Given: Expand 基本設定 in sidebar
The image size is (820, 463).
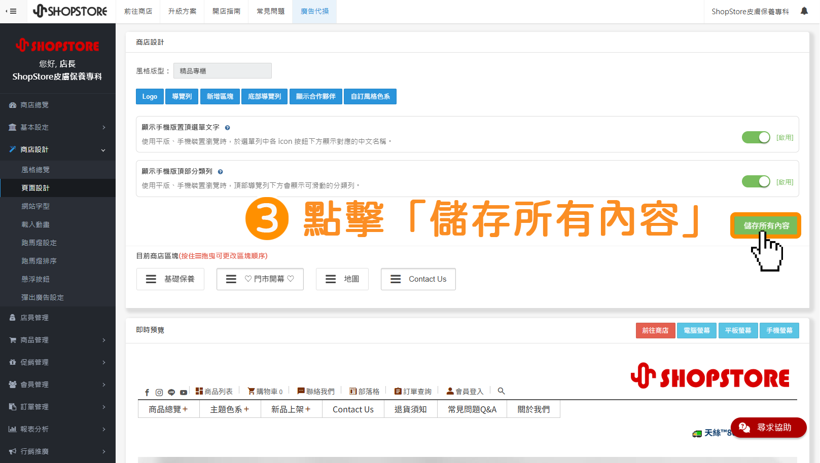Looking at the screenshot, I should pos(58,127).
